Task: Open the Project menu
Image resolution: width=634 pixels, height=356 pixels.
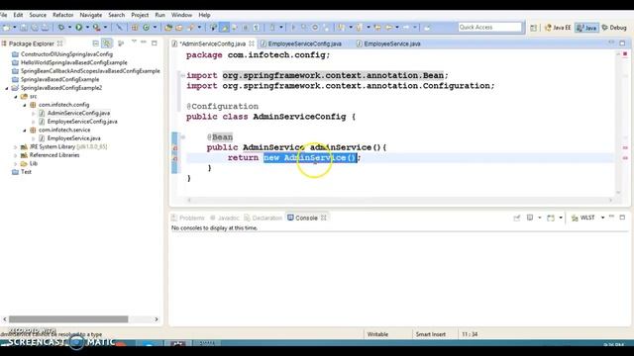Action: [x=140, y=15]
